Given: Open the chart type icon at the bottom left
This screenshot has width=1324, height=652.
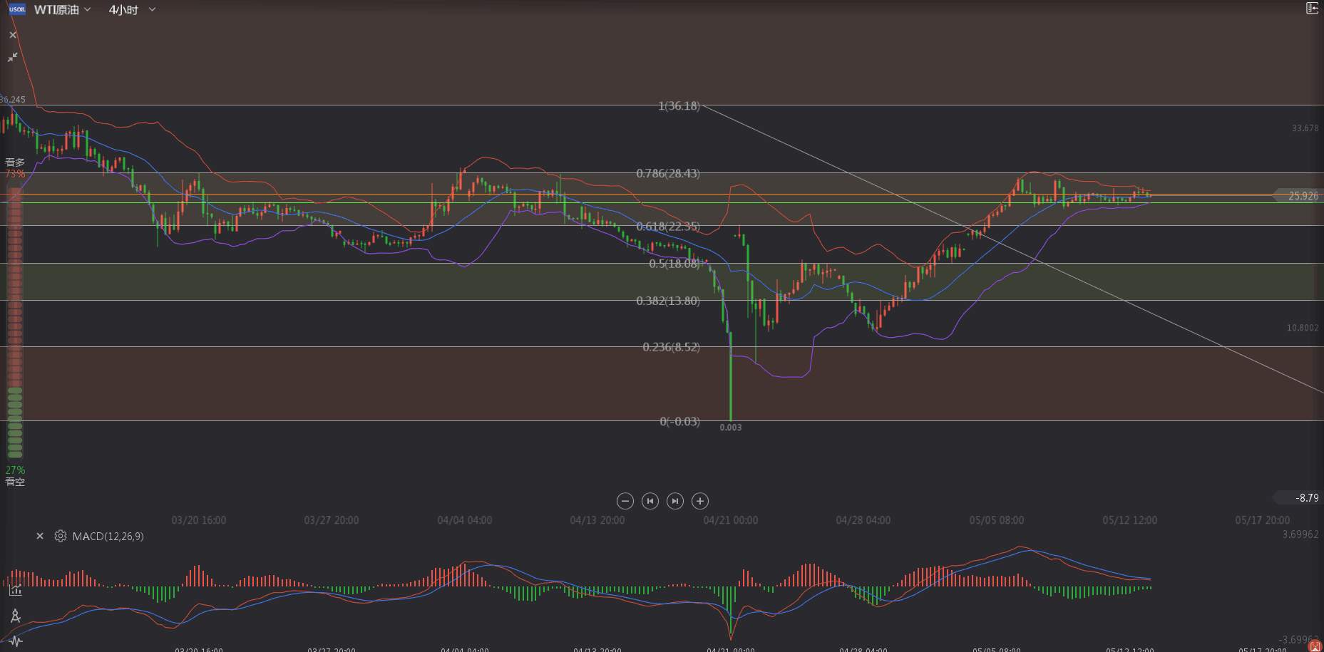Looking at the screenshot, I should (x=15, y=590).
